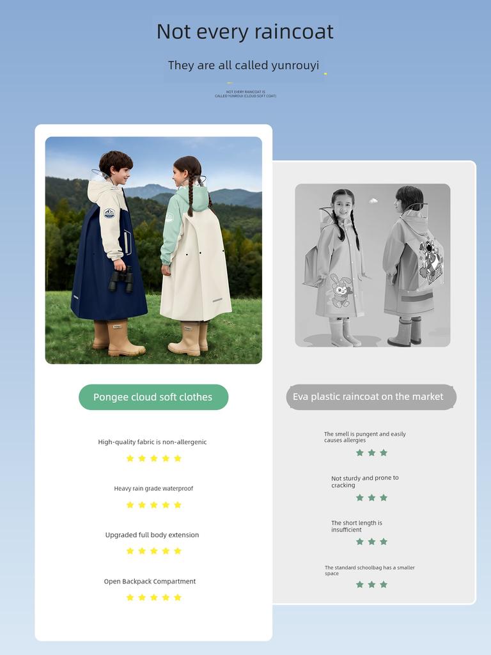Click green star rating under pungent smell text
This screenshot has width=491, height=655.
[x=371, y=453]
